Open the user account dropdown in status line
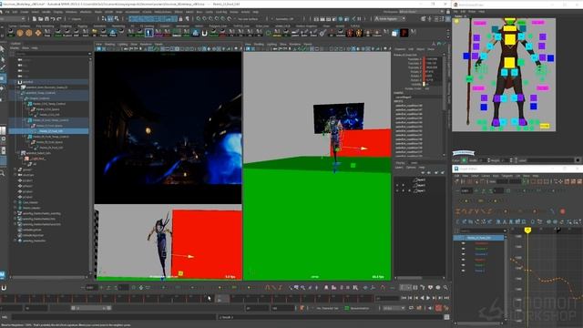Screen dimensions: 583x328 tap(390, 18)
